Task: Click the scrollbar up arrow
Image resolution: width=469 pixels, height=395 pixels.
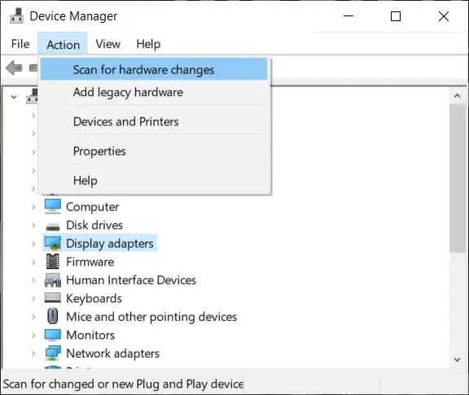Action: click(457, 96)
